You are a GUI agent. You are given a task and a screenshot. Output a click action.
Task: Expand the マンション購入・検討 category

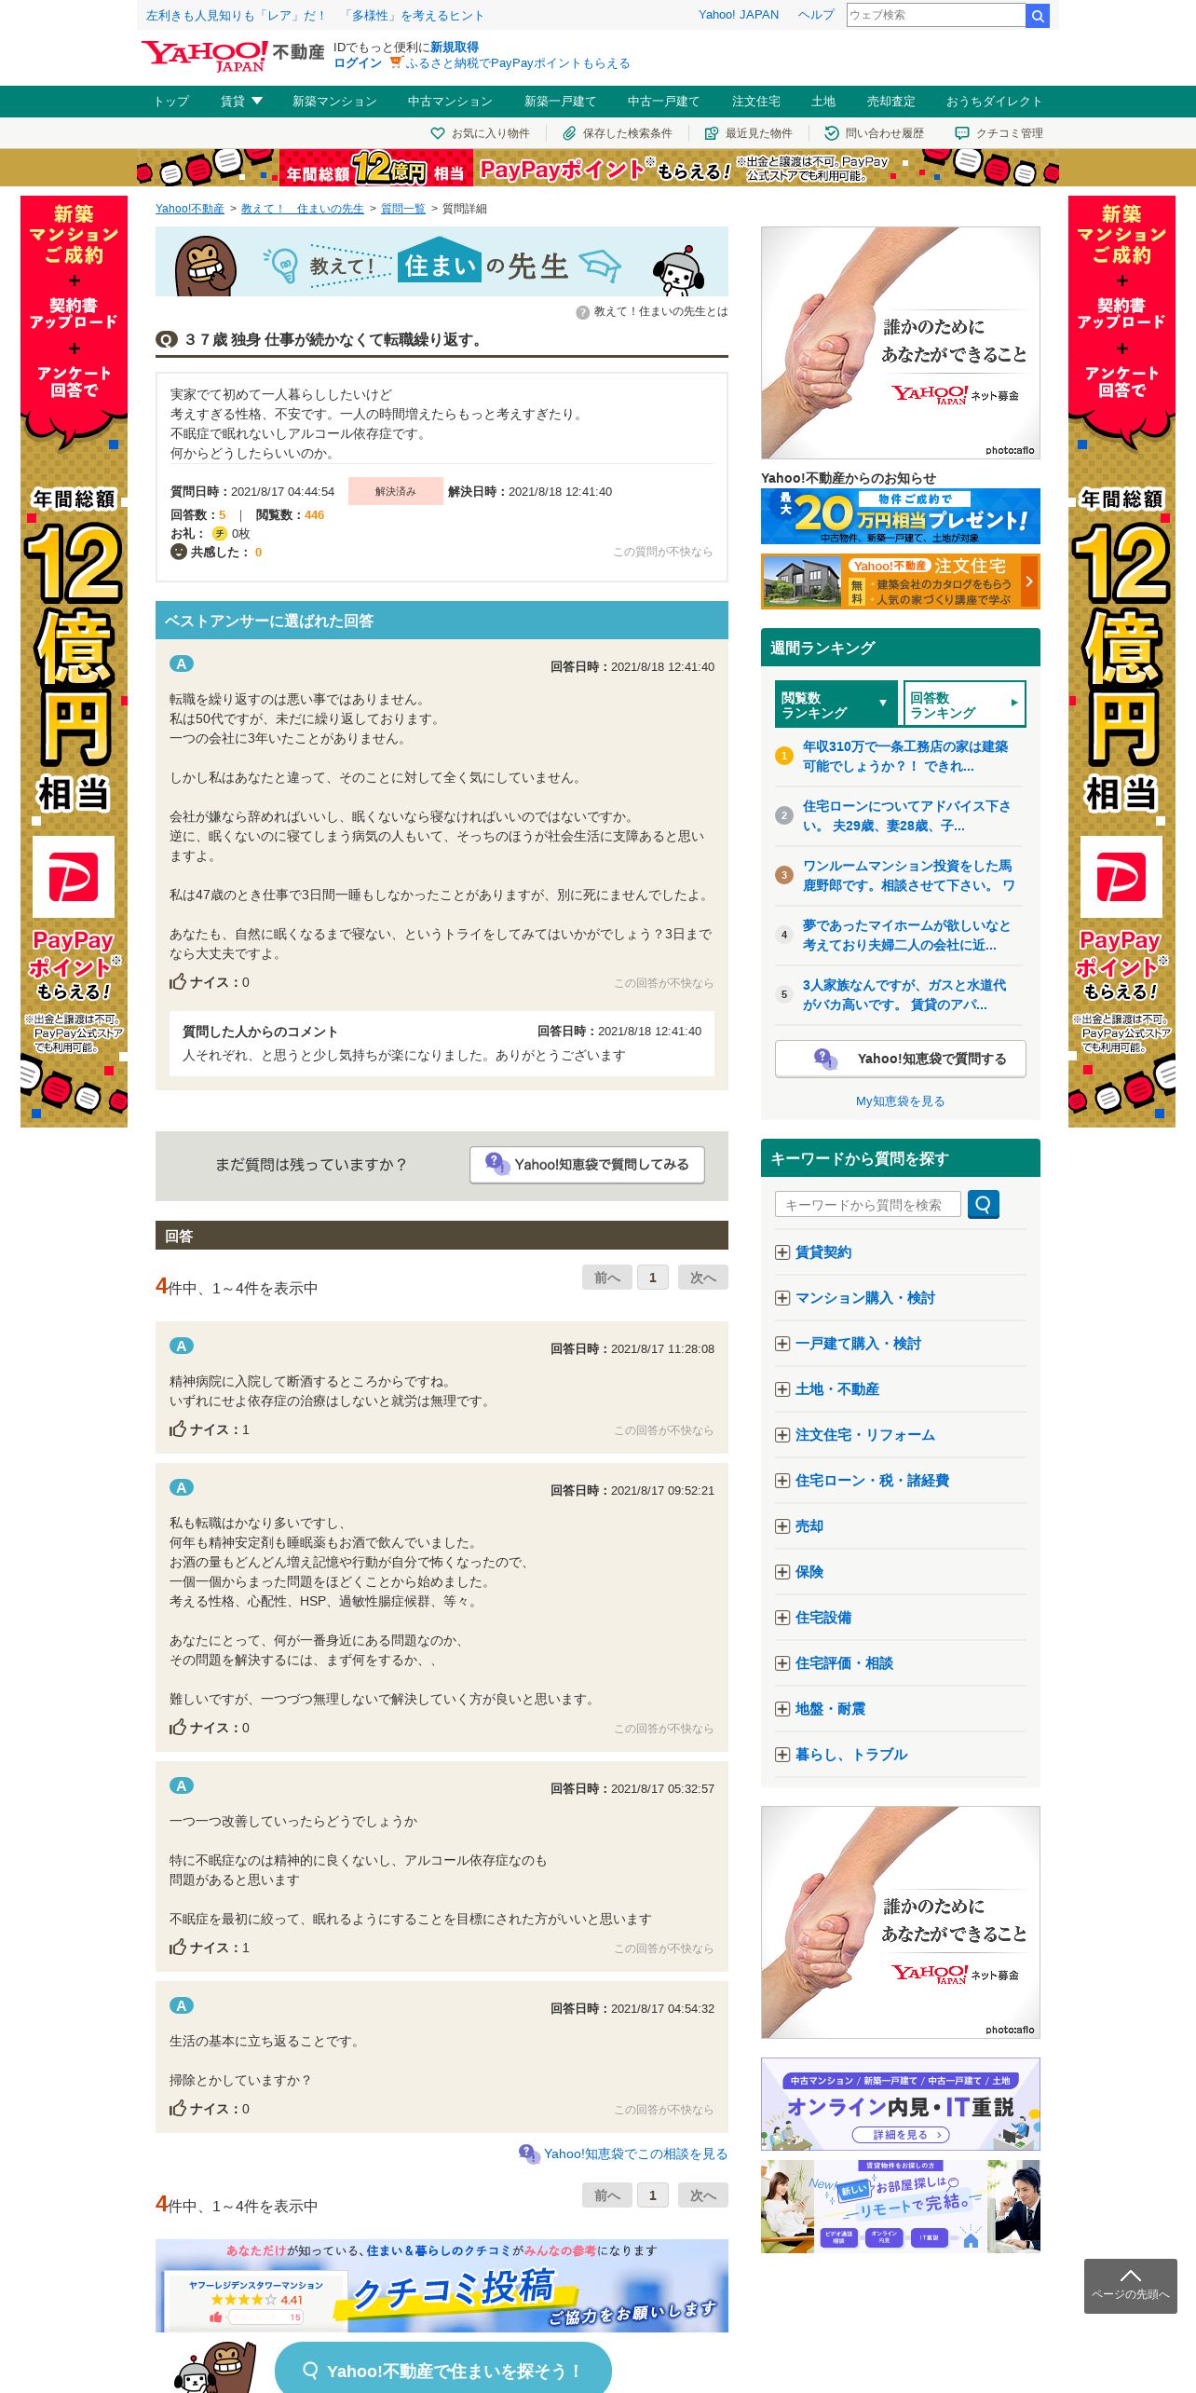[x=782, y=1298]
